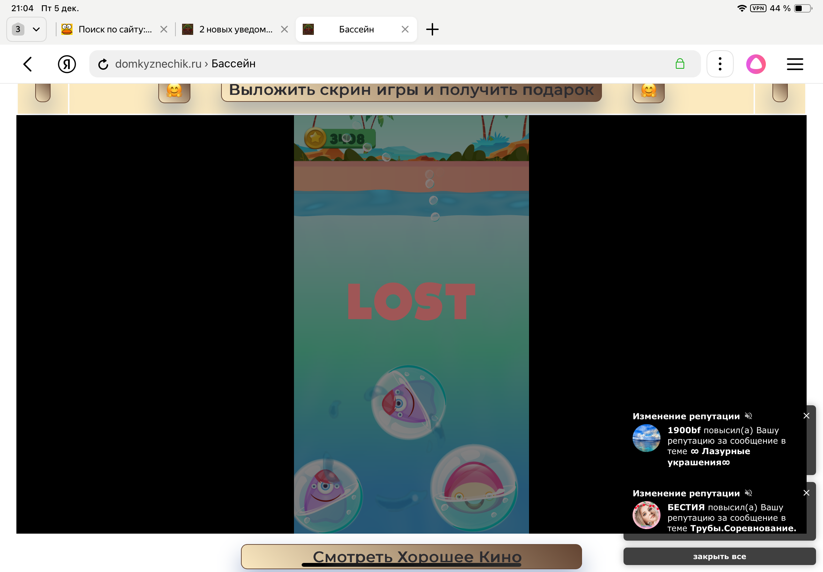Open the three-dot page options menu
823x572 pixels.
pos(720,64)
